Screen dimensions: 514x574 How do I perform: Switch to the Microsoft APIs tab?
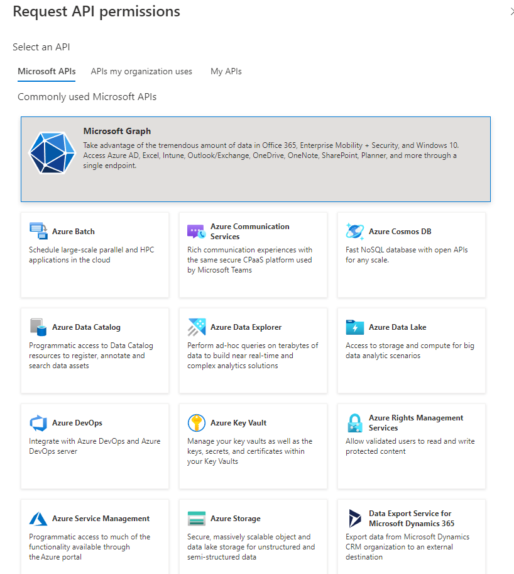click(46, 71)
